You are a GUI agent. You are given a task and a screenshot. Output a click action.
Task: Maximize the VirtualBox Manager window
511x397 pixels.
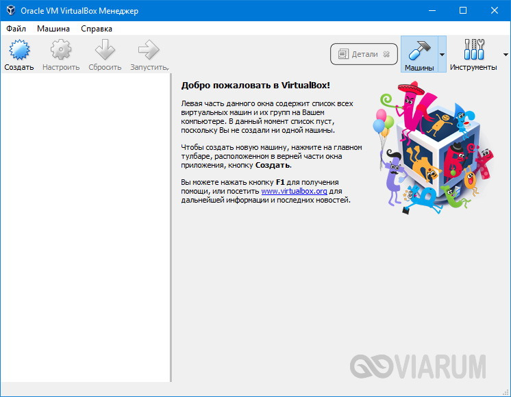[x=463, y=10]
